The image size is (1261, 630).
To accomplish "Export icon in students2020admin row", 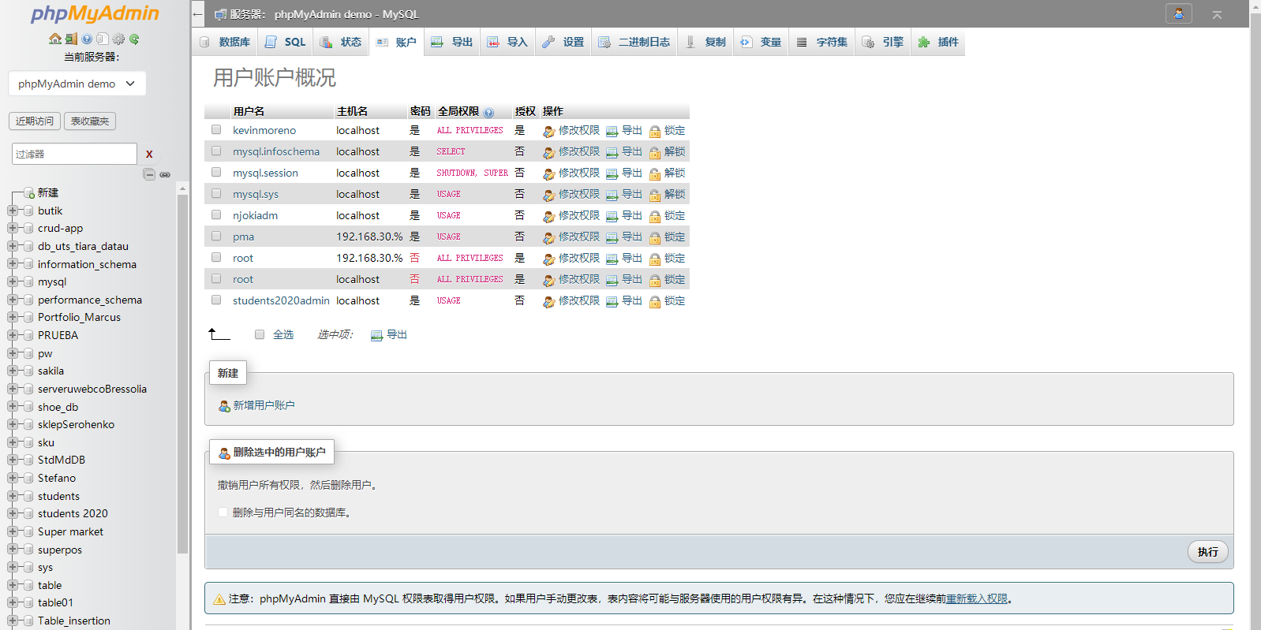I will 612,301.
